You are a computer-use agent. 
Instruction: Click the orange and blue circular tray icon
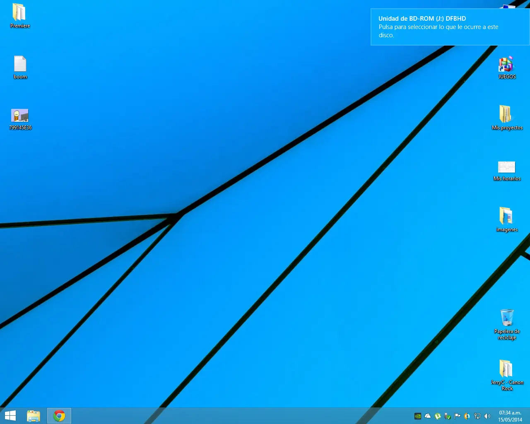click(467, 416)
